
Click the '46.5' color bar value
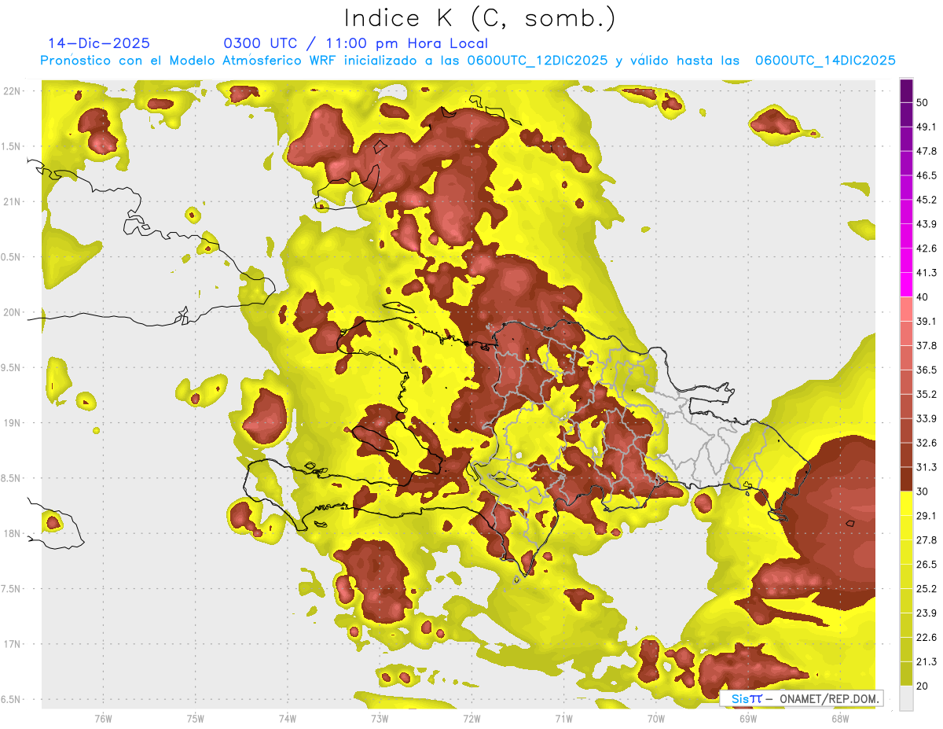pyautogui.click(x=926, y=175)
